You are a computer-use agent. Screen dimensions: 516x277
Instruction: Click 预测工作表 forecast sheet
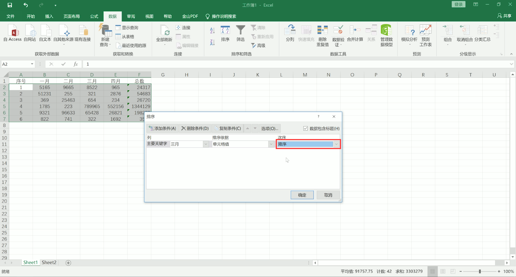tap(426, 36)
